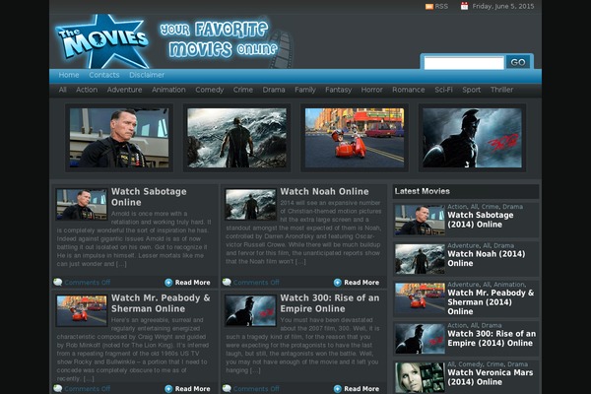Screen dimensions: 591x394
Task: Click the Veronica Mars sidebar thumbnail
Action: (420, 377)
